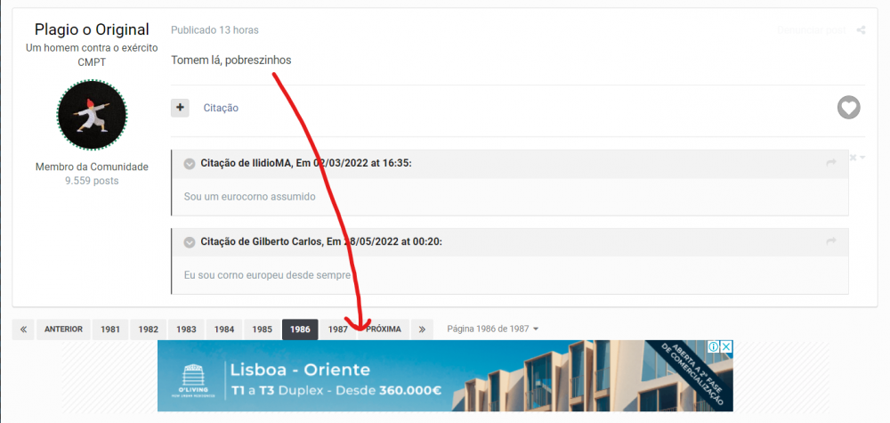890x423 pixels.
Task: Jump to first page double-arrow icon
Action: (23, 329)
